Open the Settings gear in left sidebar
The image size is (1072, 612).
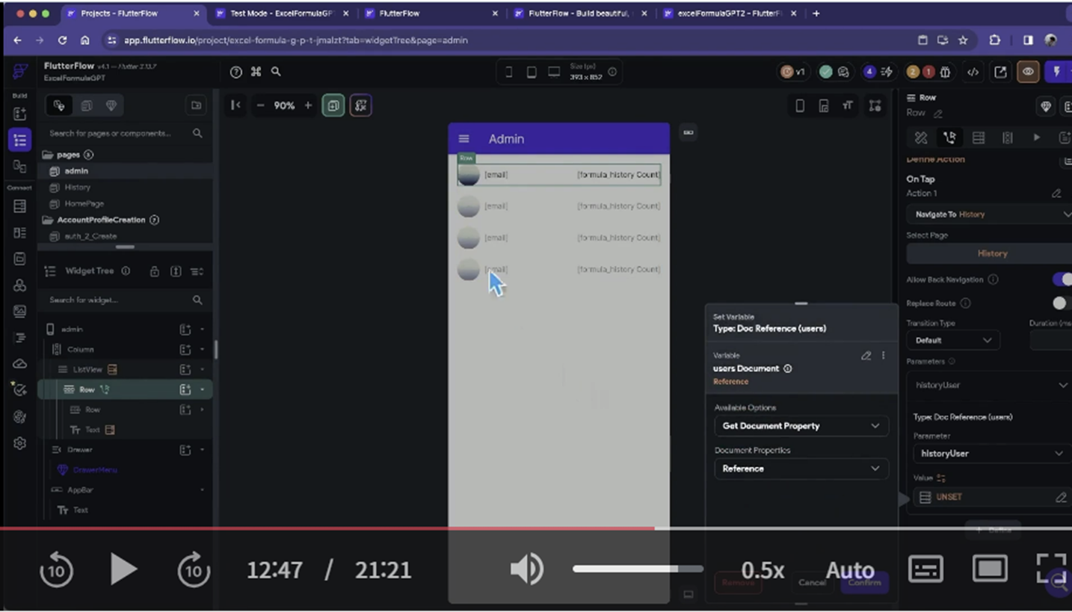[20, 443]
